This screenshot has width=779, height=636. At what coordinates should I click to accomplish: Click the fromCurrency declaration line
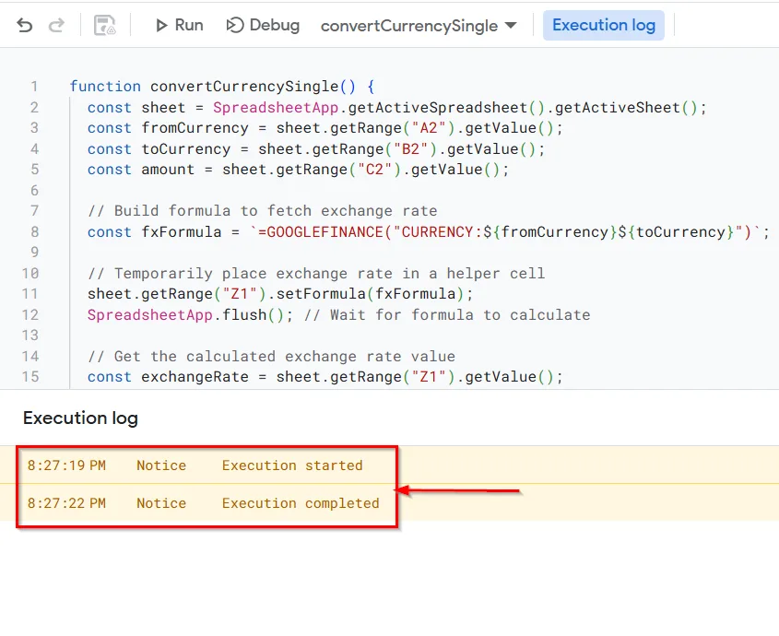[x=325, y=128]
